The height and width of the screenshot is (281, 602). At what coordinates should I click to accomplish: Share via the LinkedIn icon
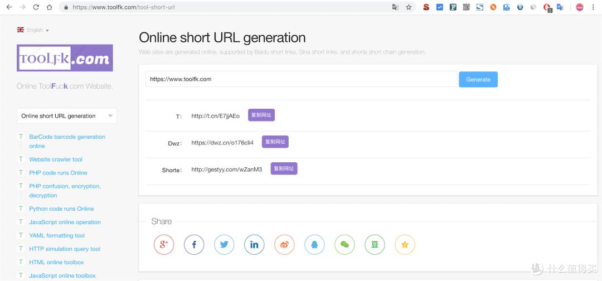click(254, 244)
